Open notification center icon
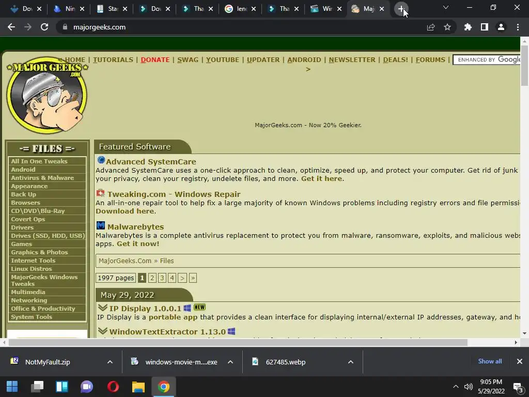 coord(518,387)
